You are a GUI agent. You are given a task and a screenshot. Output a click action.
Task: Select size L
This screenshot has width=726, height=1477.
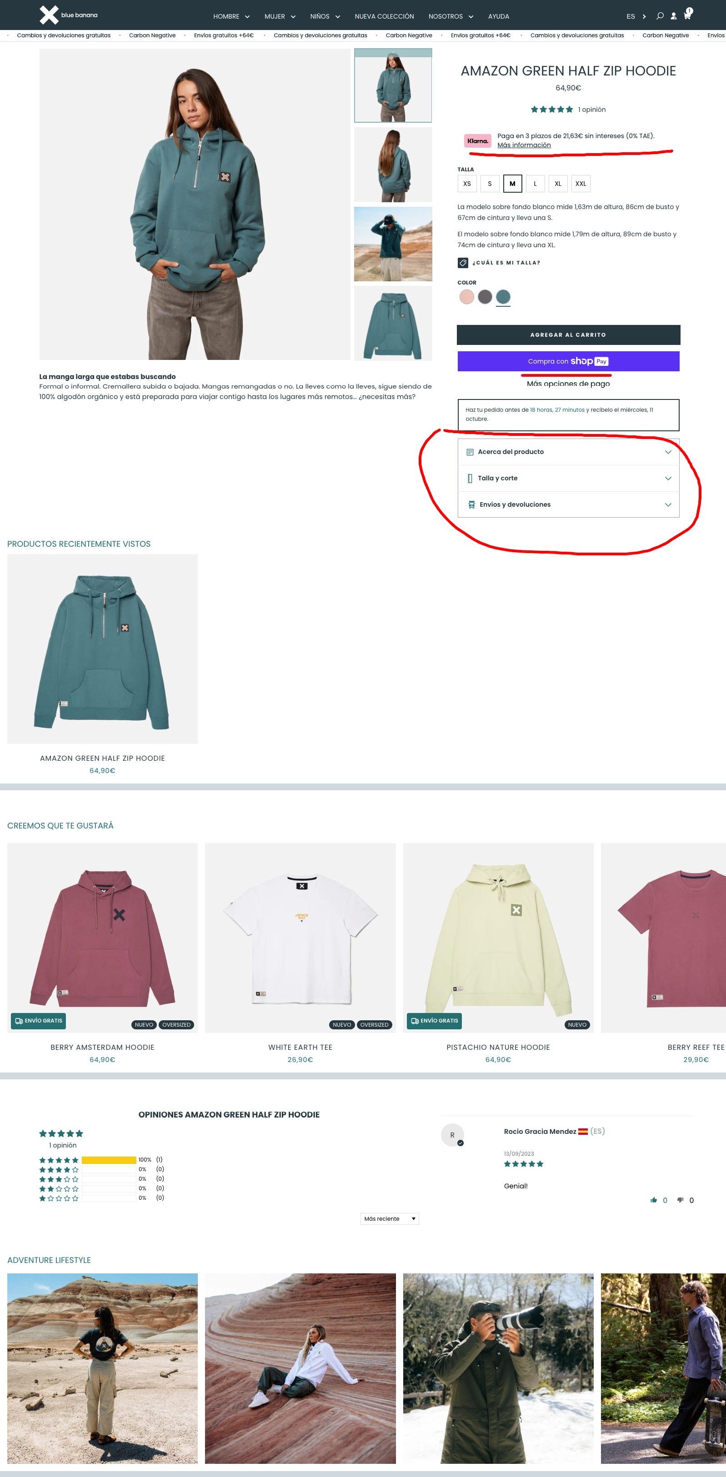535,184
